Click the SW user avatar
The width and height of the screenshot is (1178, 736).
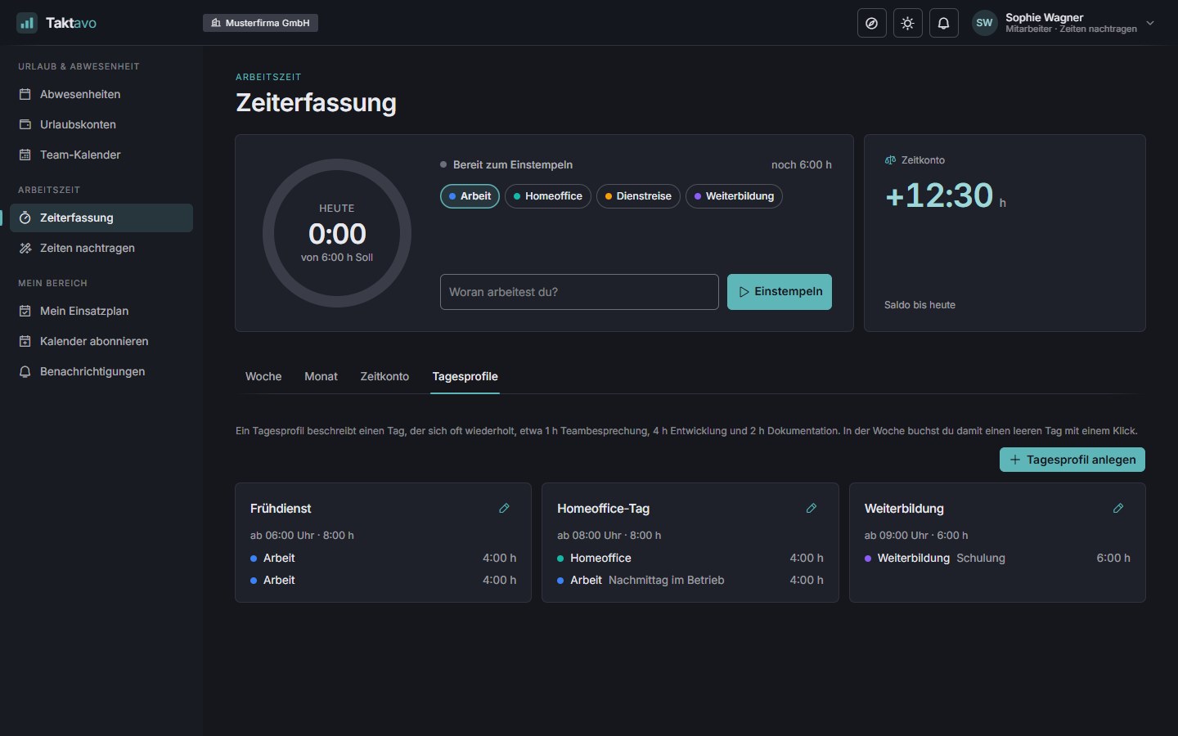coord(985,23)
